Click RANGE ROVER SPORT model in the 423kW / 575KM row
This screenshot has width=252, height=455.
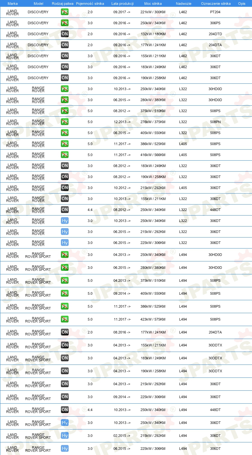(x=38, y=319)
